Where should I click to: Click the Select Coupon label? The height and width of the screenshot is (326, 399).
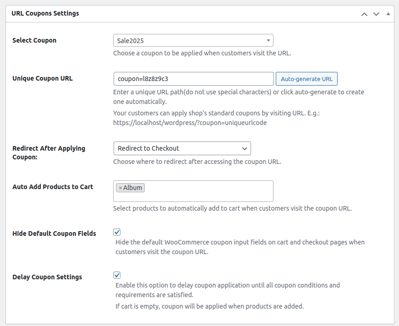[x=34, y=40]
